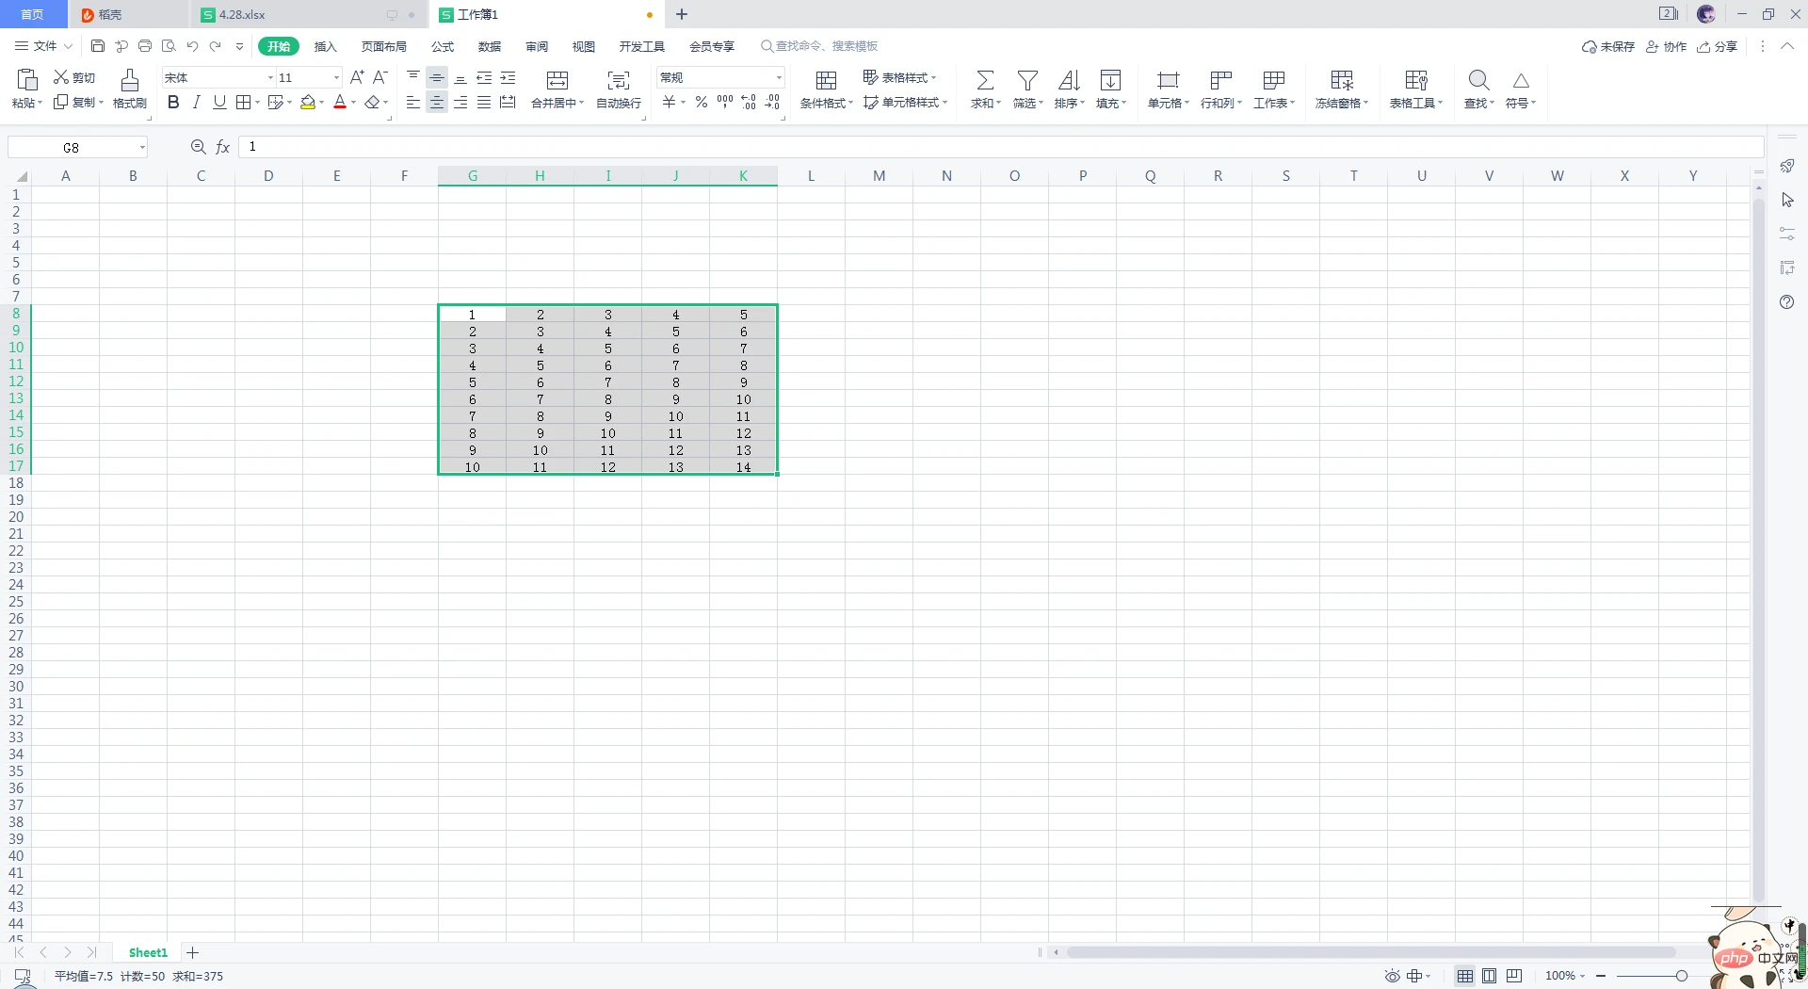
Task: Click the 协作 collaborate button
Action: (x=1666, y=46)
